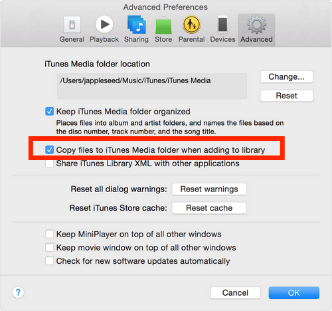Click the Reset iTunes Store cache label
Screen dimensions: 332x311
pos(118,208)
